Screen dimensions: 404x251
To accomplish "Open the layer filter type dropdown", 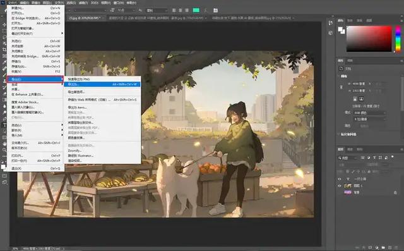I will click(x=348, y=158).
